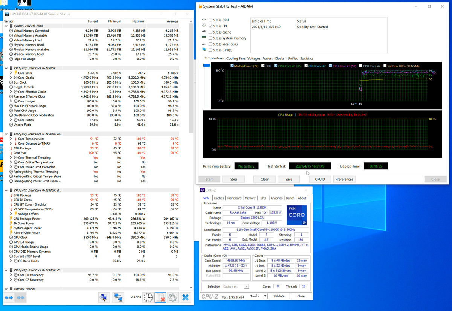
Task: Click the Stress system memory RAM icon
Action: click(204, 38)
